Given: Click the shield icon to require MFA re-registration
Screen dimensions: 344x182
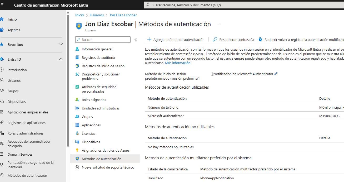Looking at the screenshot, I should (x=260, y=40).
